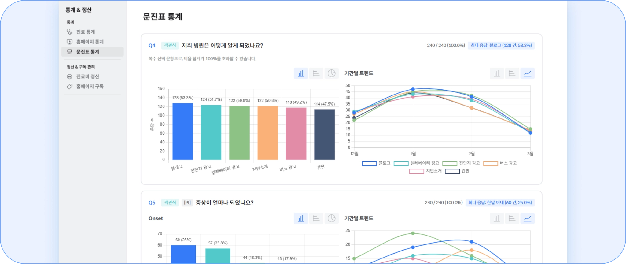Toggle 블로그 legend swatch in Q4 trend
The height and width of the screenshot is (264, 626).
[x=369, y=163]
